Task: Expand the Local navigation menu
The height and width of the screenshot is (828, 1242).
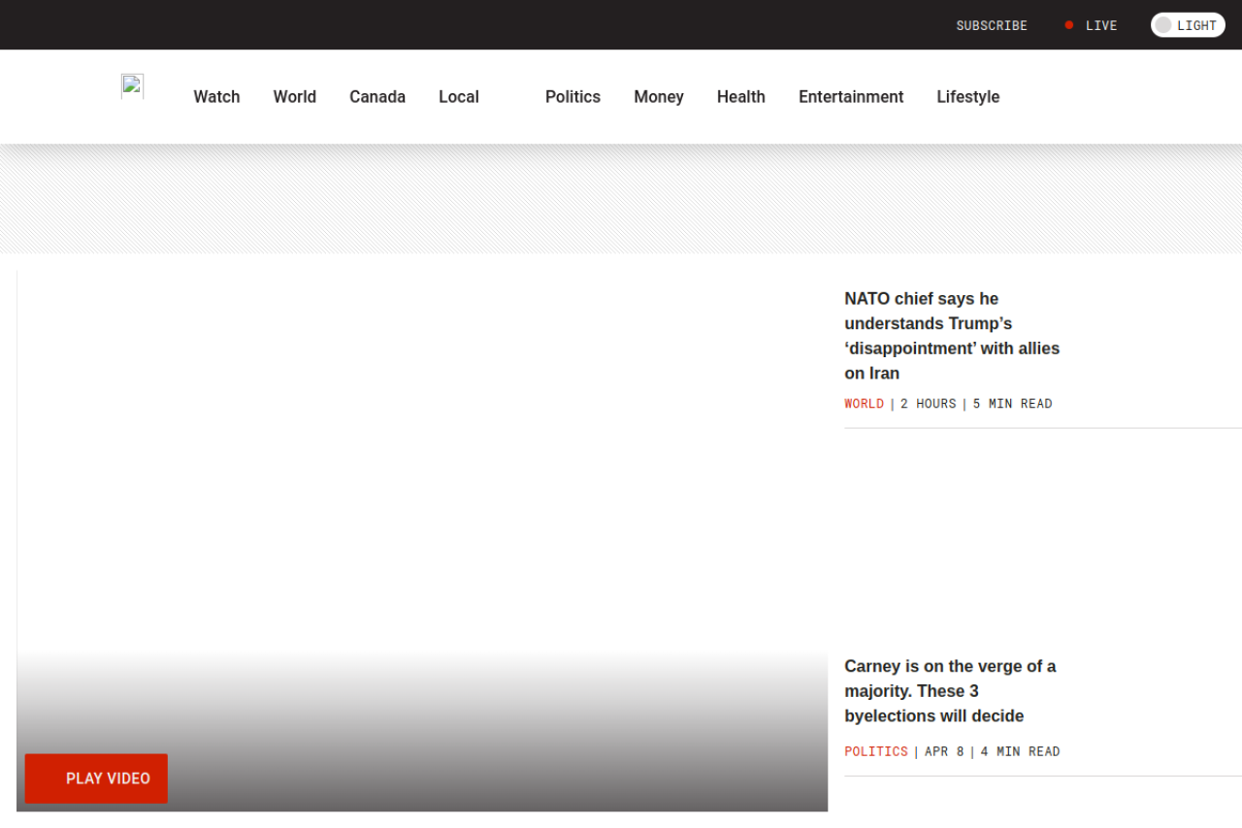Action: 459,97
